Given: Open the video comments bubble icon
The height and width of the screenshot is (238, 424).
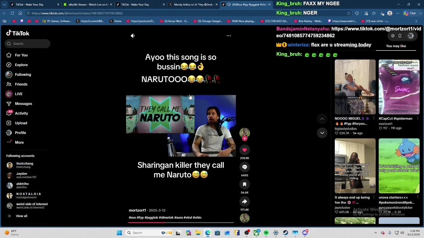Looking at the screenshot, I should click(x=244, y=167).
